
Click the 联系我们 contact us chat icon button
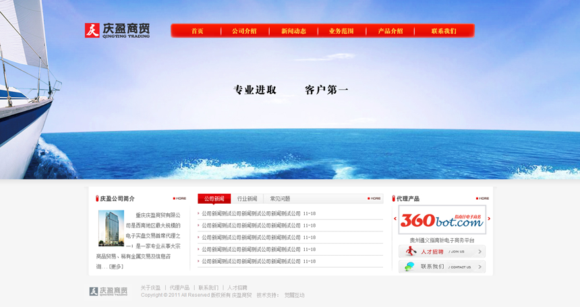click(x=442, y=267)
